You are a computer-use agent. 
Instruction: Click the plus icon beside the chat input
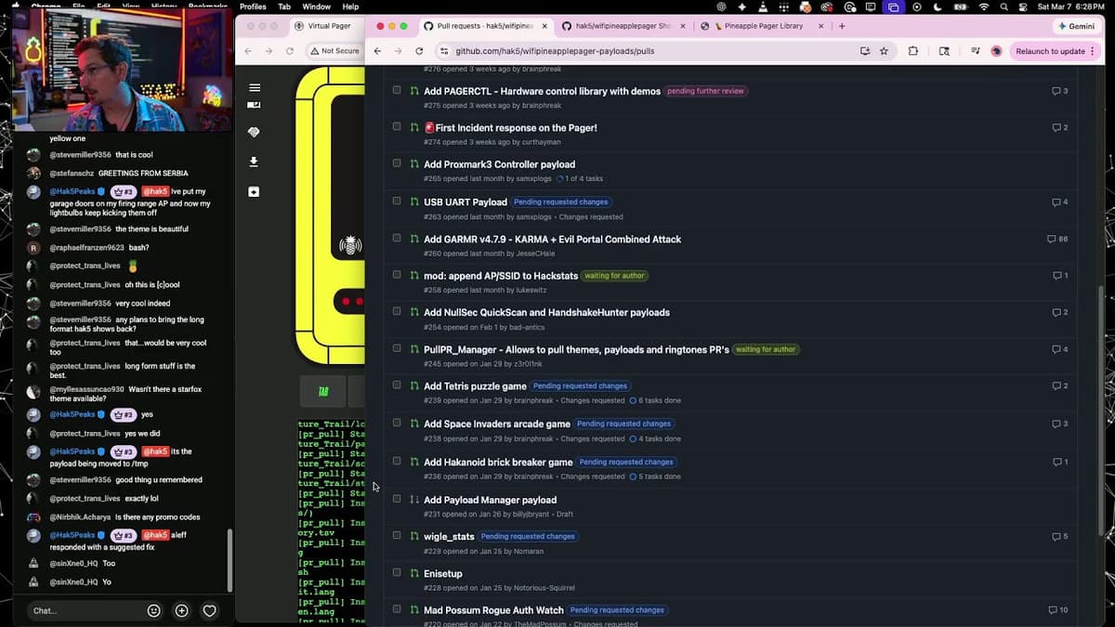coord(182,610)
